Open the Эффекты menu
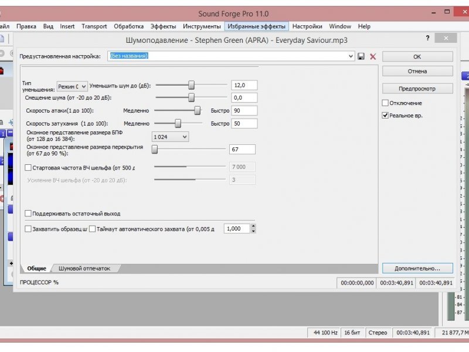The width and height of the screenshot is (469, 352). click(164, 26)
